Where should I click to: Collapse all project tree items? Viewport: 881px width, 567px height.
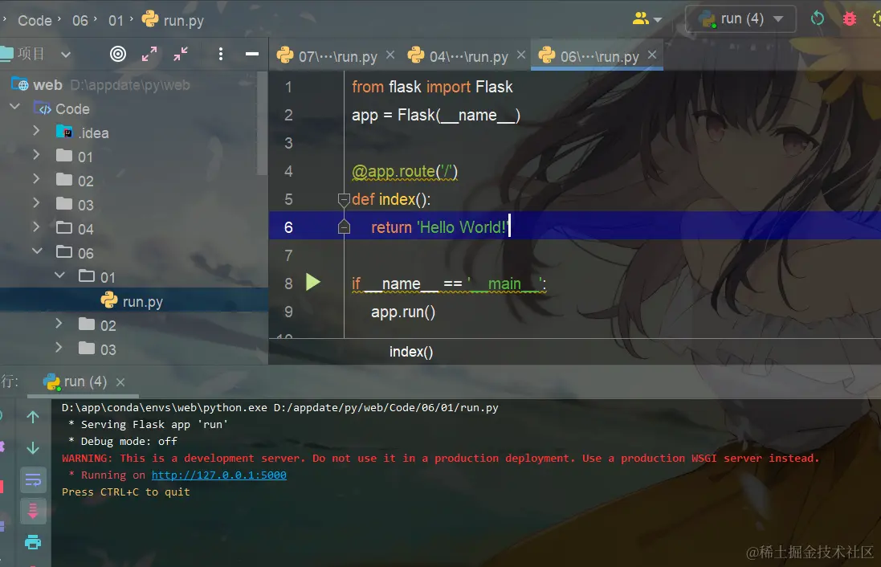tap(181, 54)
